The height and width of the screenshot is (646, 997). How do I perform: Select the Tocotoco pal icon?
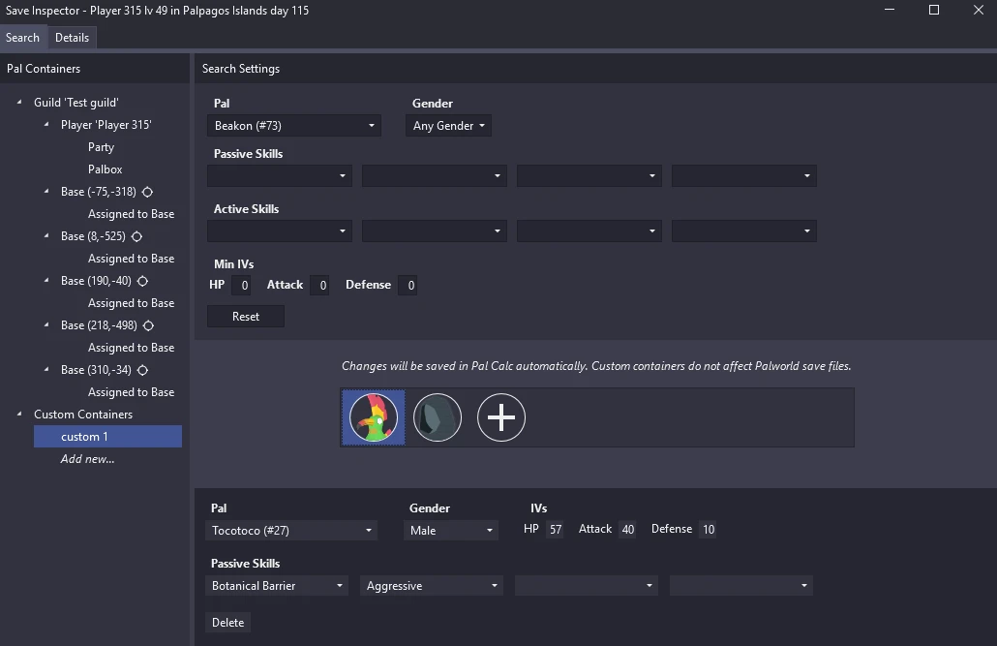pyautogui.click(x=374, y=417)
